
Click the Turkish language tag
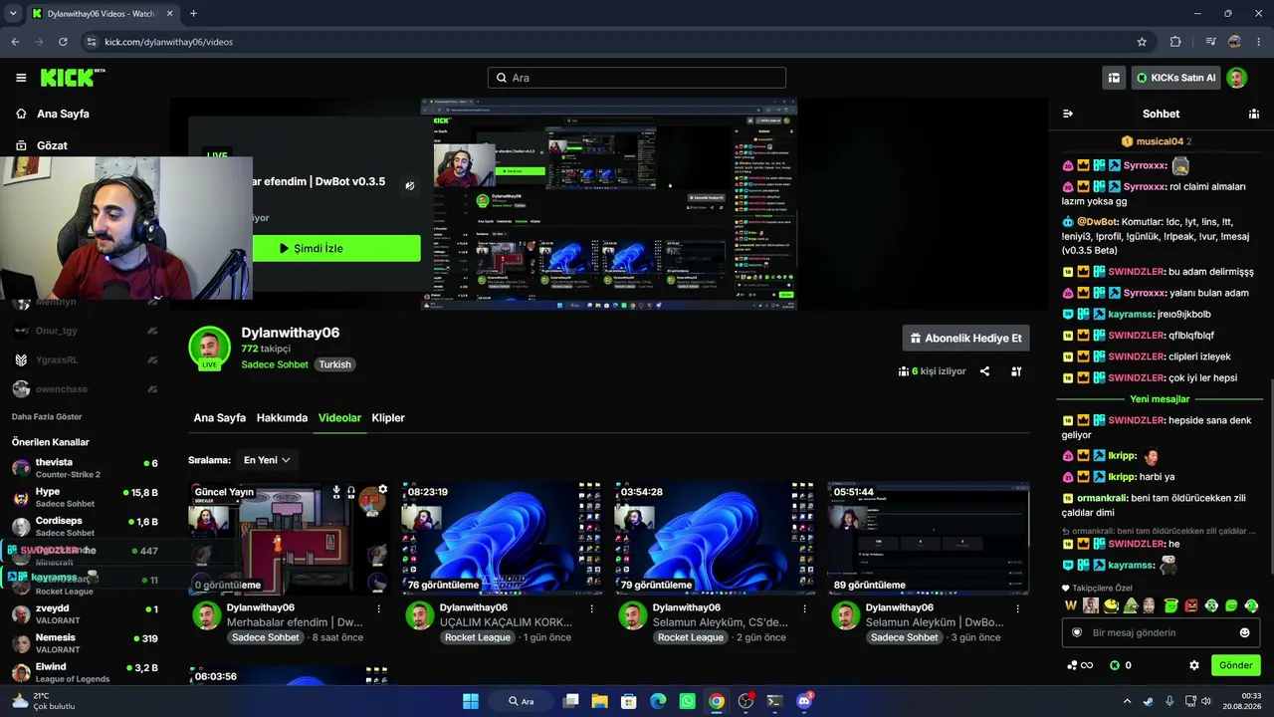tap(334, 364)
